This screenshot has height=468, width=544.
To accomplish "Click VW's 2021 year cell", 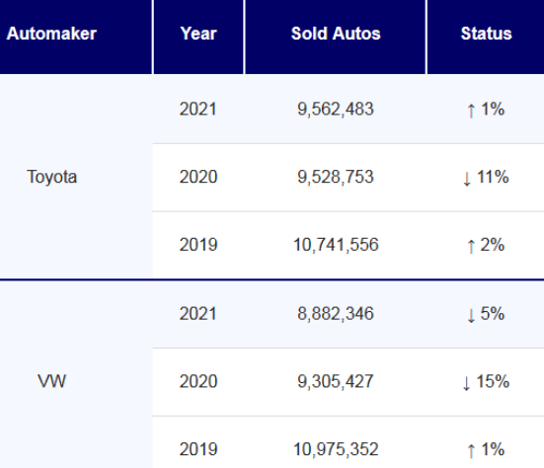I will pos(198,314).
